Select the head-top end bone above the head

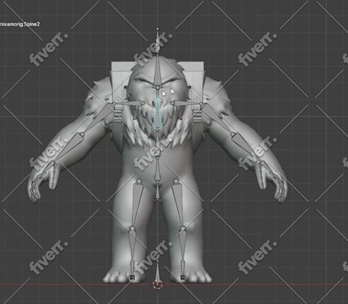(157, 41)
